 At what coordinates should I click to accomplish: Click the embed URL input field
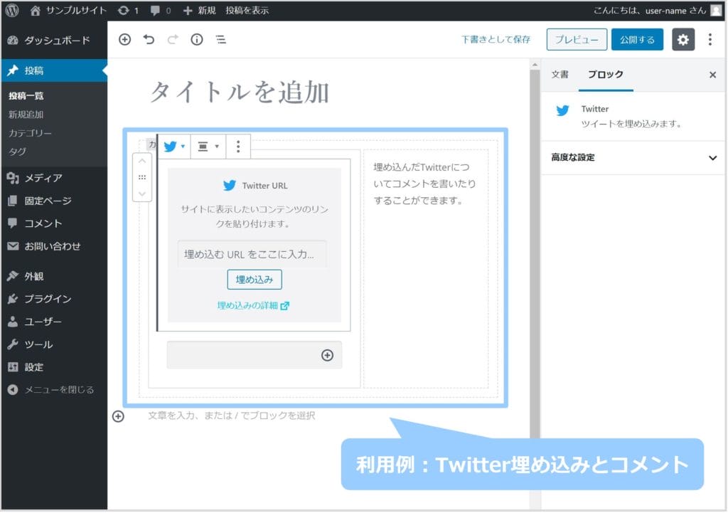(x=252, y=254)
